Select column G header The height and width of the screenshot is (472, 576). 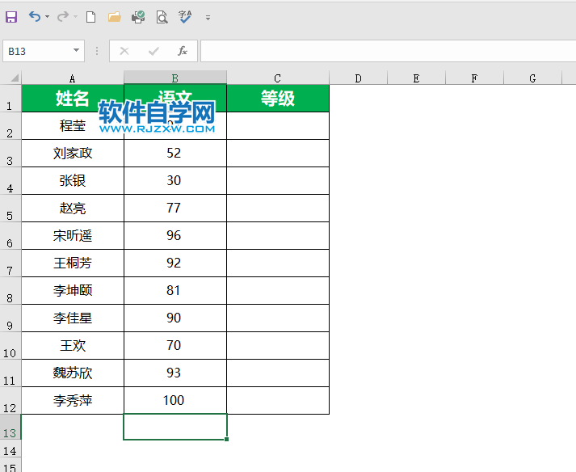(532, 78)
